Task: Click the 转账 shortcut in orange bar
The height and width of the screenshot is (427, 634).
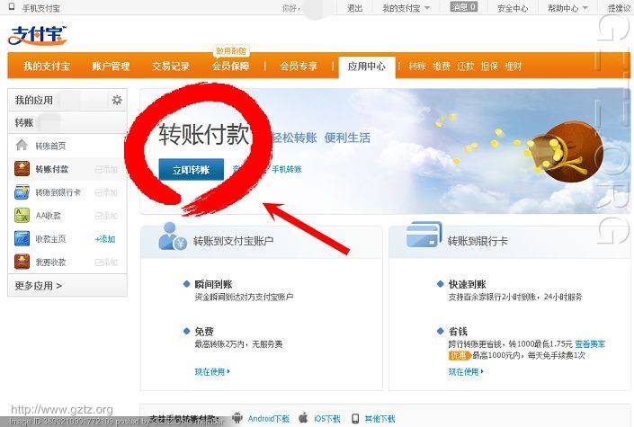Action: coord(417,66)
